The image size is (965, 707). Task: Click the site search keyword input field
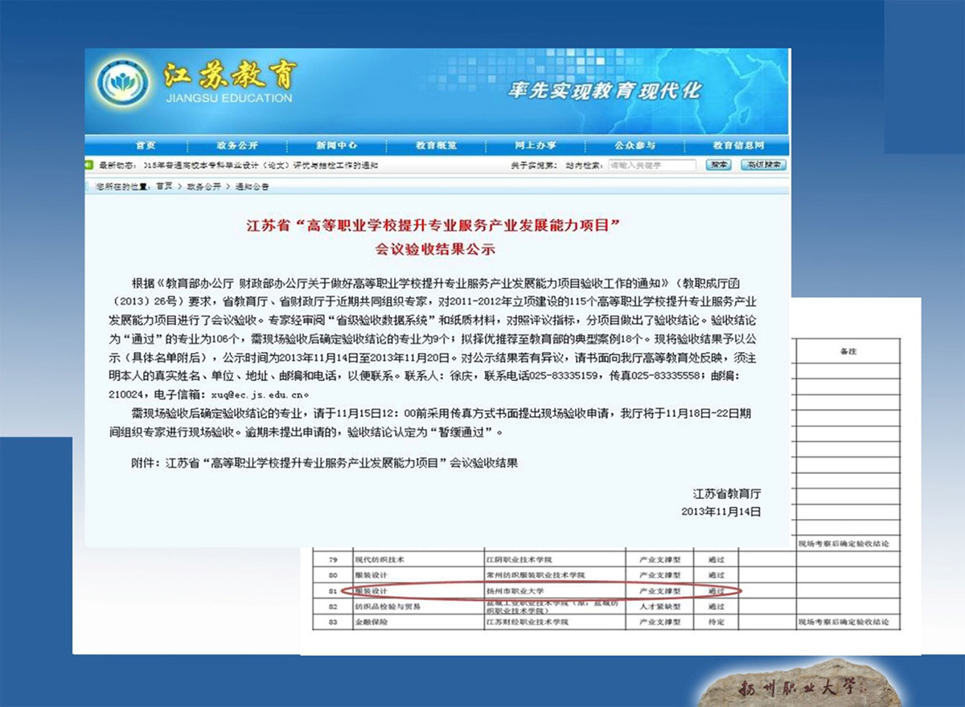pyautogui.click(x=652, y=166)
